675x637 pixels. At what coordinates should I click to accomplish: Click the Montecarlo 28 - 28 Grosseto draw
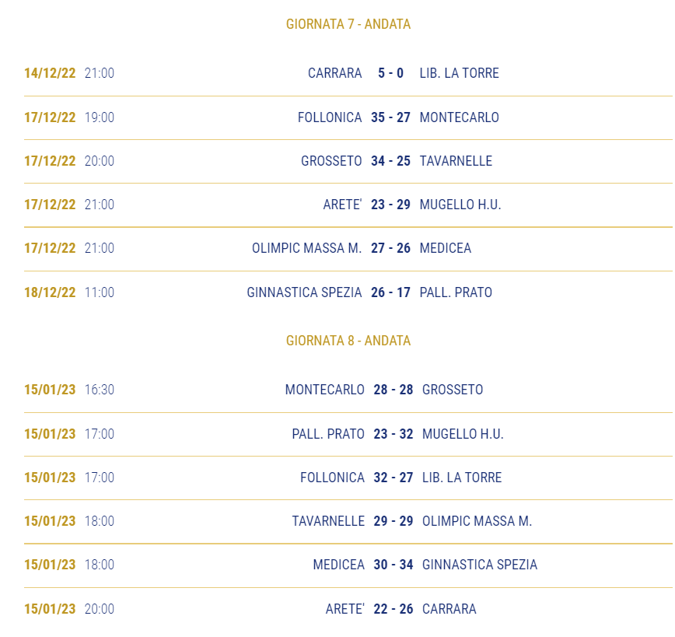pyautogui.click(x=393, y=390)
